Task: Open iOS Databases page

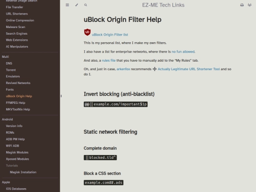Action: pos(16,189)
